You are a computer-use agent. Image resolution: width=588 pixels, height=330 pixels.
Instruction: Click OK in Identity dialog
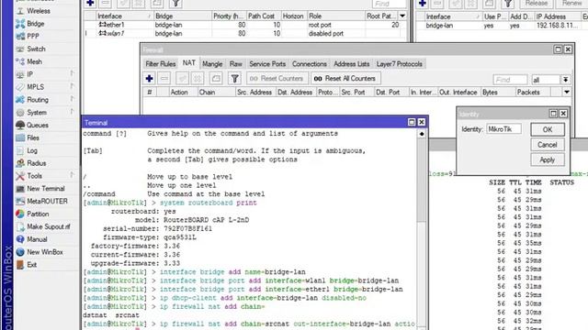point(548,129)
